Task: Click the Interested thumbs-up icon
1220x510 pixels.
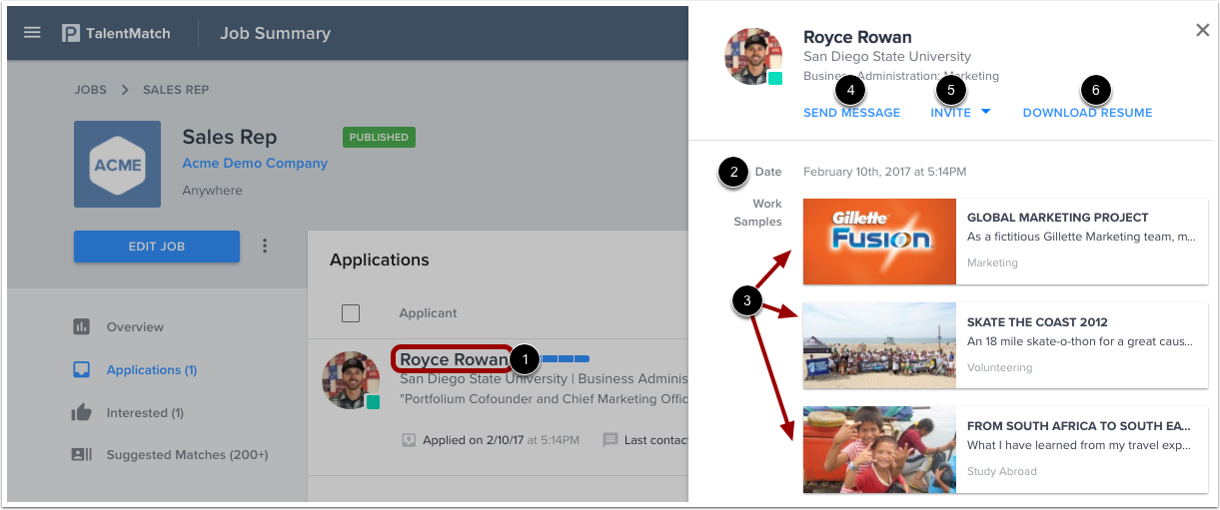Action: 82,412
